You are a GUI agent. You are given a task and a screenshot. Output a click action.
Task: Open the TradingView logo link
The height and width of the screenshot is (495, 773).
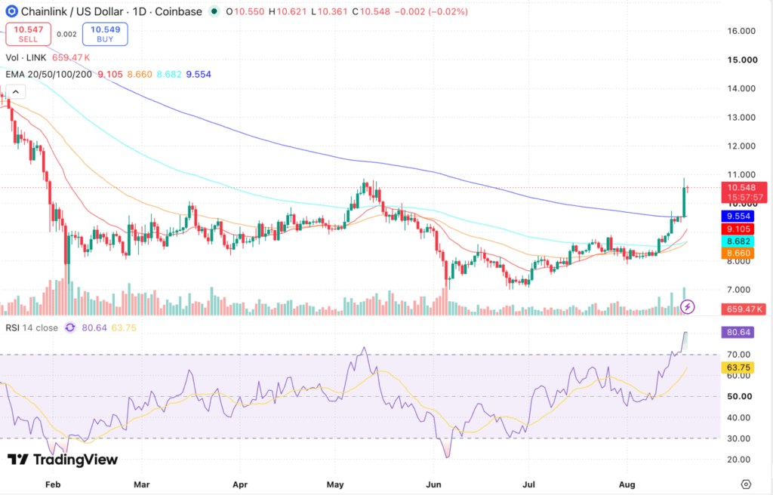(63, 460)
